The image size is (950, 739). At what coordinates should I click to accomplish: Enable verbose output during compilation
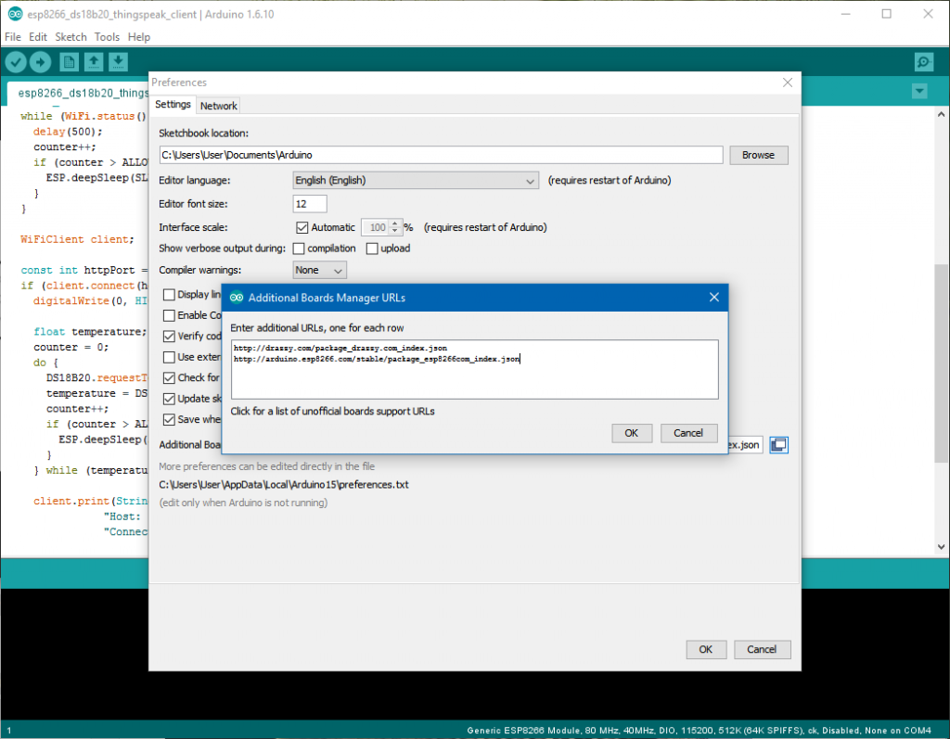pyautogui.click(x=299, y=248)
